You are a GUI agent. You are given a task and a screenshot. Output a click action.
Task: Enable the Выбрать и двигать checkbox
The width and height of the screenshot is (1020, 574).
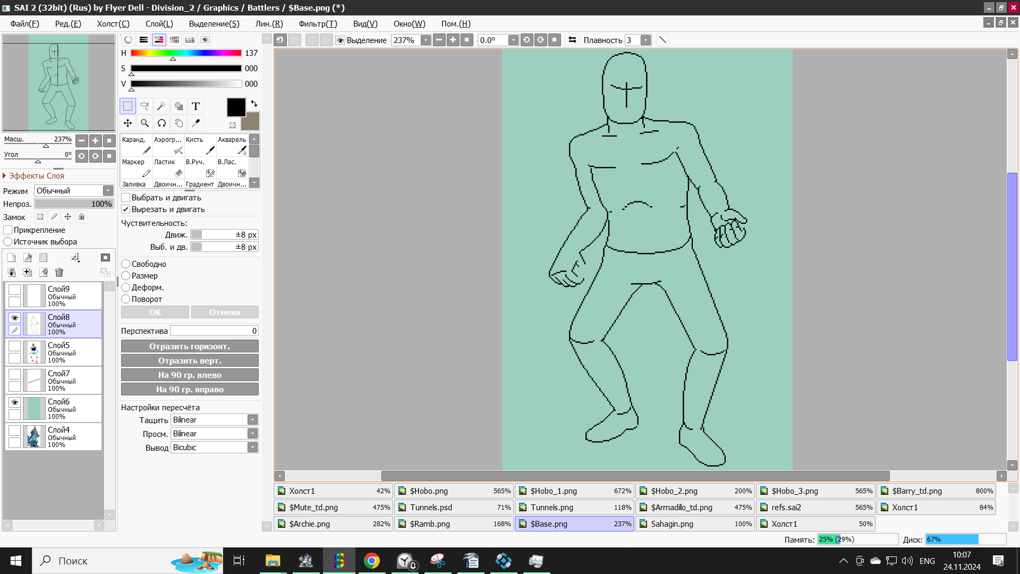pyautogui.click(x=126, y=198)
